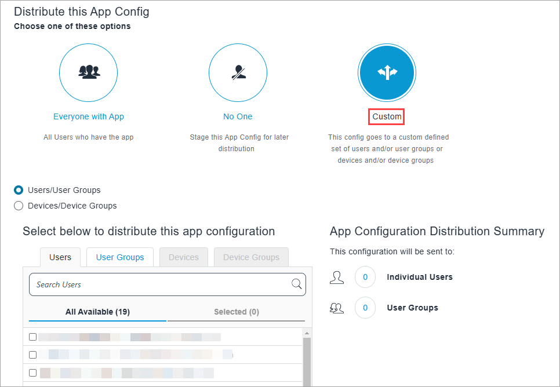Click the No One push-pin icon
Image resolution: width=560 pixels, height=387 pixels.
(x=238, y=72)
